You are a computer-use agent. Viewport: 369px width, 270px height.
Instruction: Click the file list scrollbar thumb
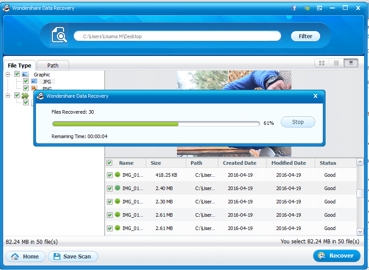pyautogui.click(x=360, y=194)
